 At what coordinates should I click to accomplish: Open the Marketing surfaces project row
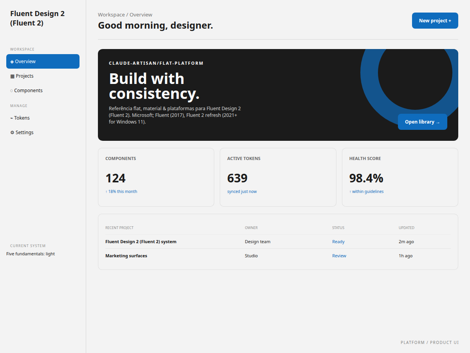click(278, 256)
